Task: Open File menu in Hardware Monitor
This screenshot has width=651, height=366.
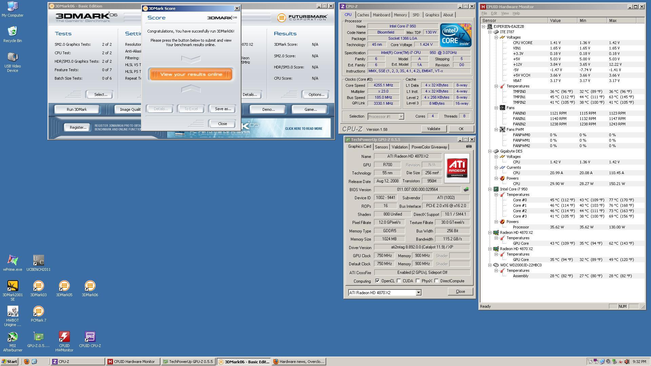Action: 484,13
